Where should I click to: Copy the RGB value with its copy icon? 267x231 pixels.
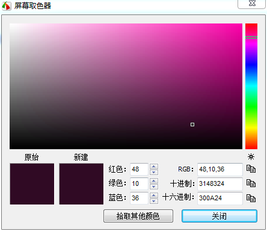(251, 169)
